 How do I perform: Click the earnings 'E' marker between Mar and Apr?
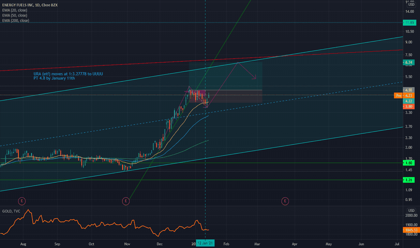(x=285, y=201)
